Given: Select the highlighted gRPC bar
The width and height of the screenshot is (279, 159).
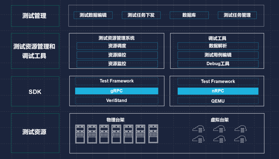Looking at the screenshot, I should 117,91.
